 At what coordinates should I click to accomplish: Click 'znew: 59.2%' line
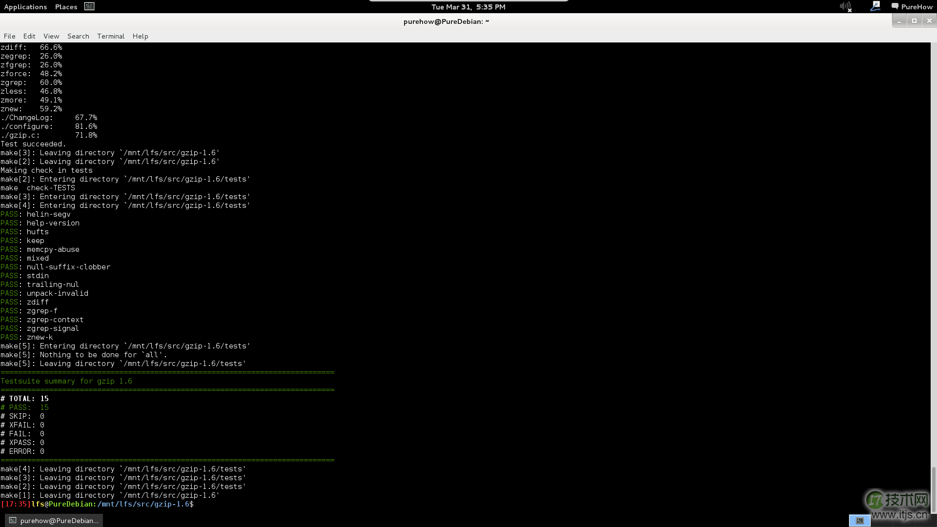click(31, 109)
